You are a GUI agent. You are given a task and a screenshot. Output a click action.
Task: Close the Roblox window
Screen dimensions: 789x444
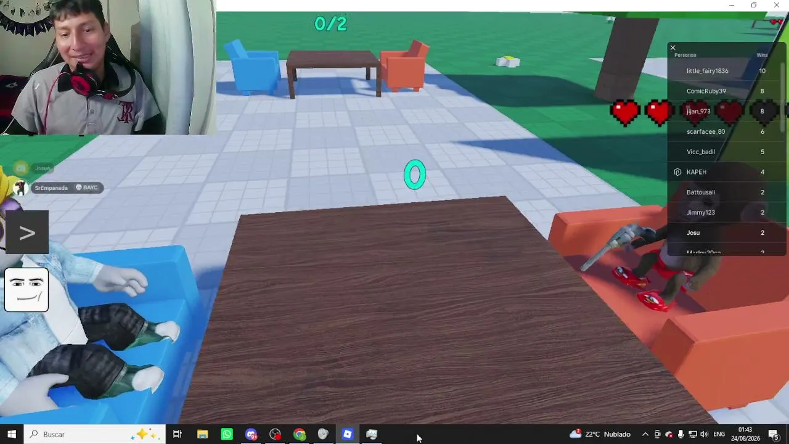777,6
